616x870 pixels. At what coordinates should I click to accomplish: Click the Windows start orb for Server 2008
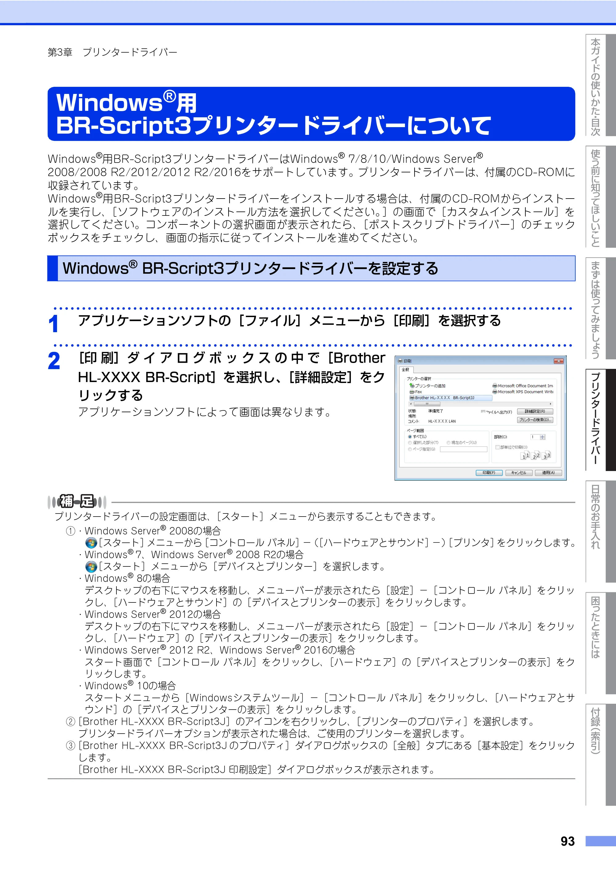(91, 543)
